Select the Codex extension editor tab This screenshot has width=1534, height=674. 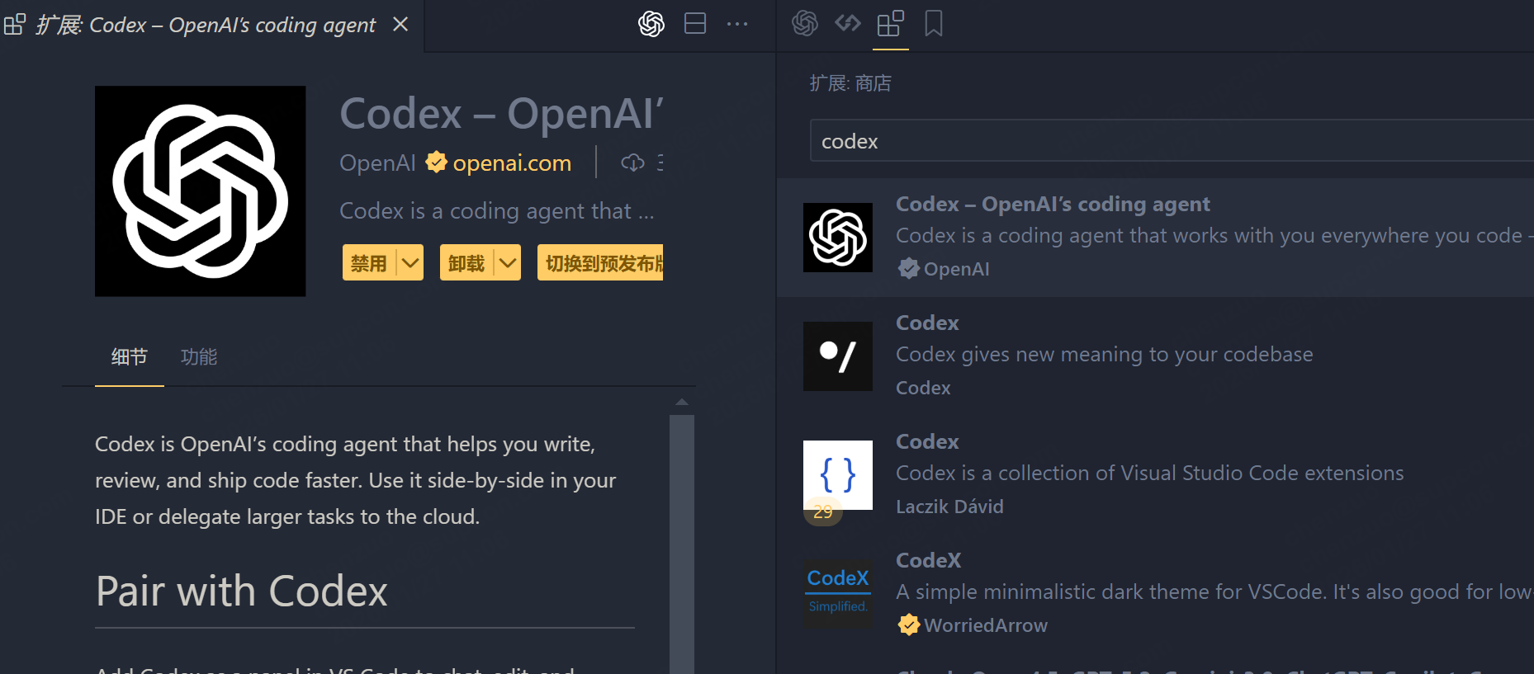tap(211, 26)
